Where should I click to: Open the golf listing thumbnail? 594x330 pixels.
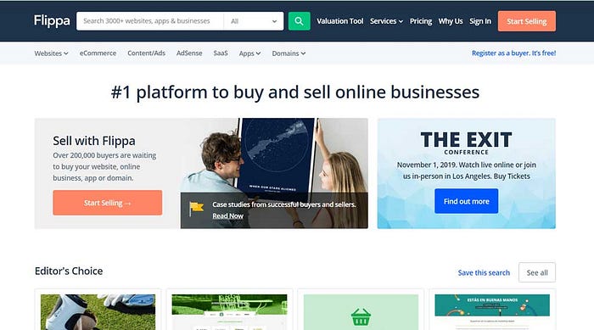tap(98, 312)
